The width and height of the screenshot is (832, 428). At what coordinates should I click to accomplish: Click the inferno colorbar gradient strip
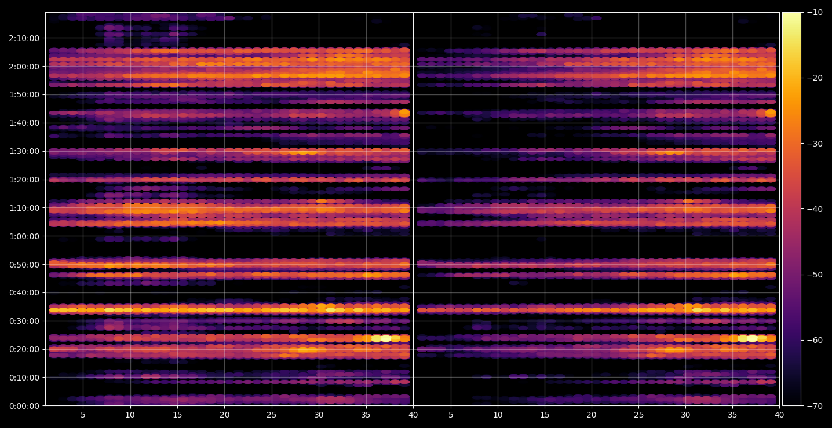791,208
